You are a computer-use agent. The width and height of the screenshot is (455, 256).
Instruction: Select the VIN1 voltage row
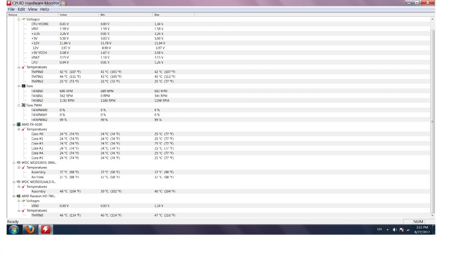[219, 29]
